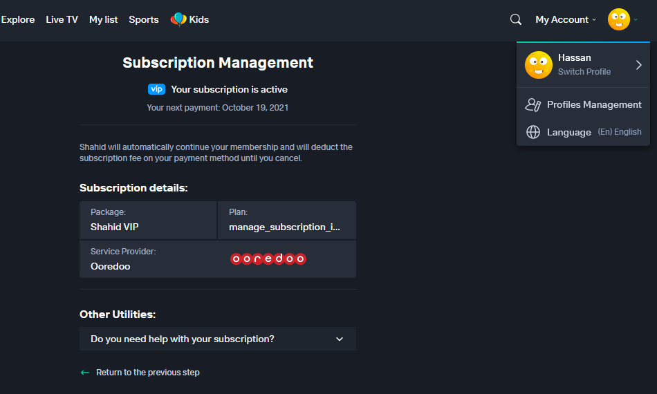
Task: Navigate to Sports
Action: pos(144,19)
